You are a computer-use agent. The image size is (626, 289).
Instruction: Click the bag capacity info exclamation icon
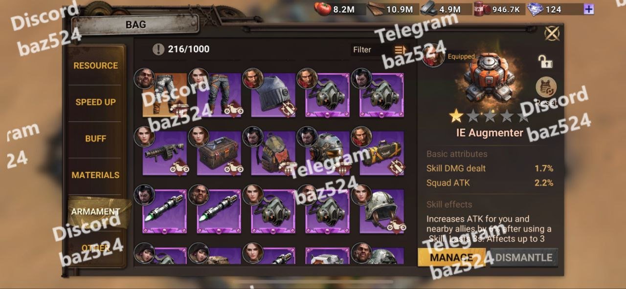(x=158, y=49)
